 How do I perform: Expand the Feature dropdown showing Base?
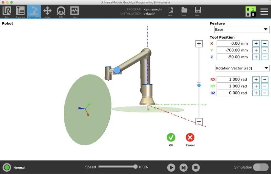[x=242, y=30]
